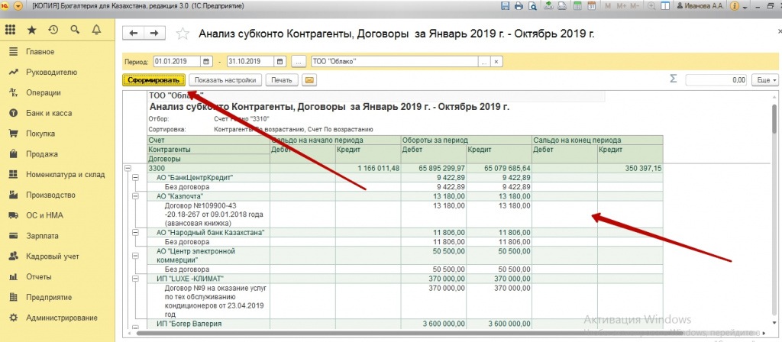This screenshot has height=342, width=782.
Task: Clear the ТОО Облако organization field
Action: (496, 62)
